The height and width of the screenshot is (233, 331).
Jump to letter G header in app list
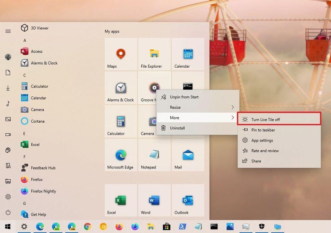pyautogui.click(x=25, y=203)
